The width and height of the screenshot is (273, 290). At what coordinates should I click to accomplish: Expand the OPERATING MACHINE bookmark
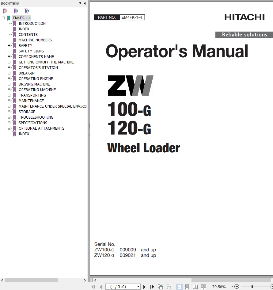(9, 90)
